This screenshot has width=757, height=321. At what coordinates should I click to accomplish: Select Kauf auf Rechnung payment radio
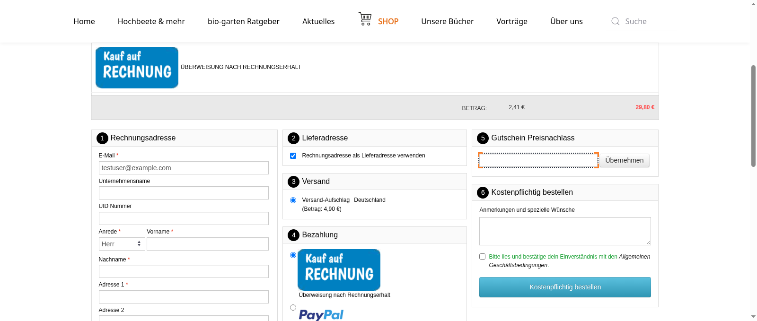point(293,255)
